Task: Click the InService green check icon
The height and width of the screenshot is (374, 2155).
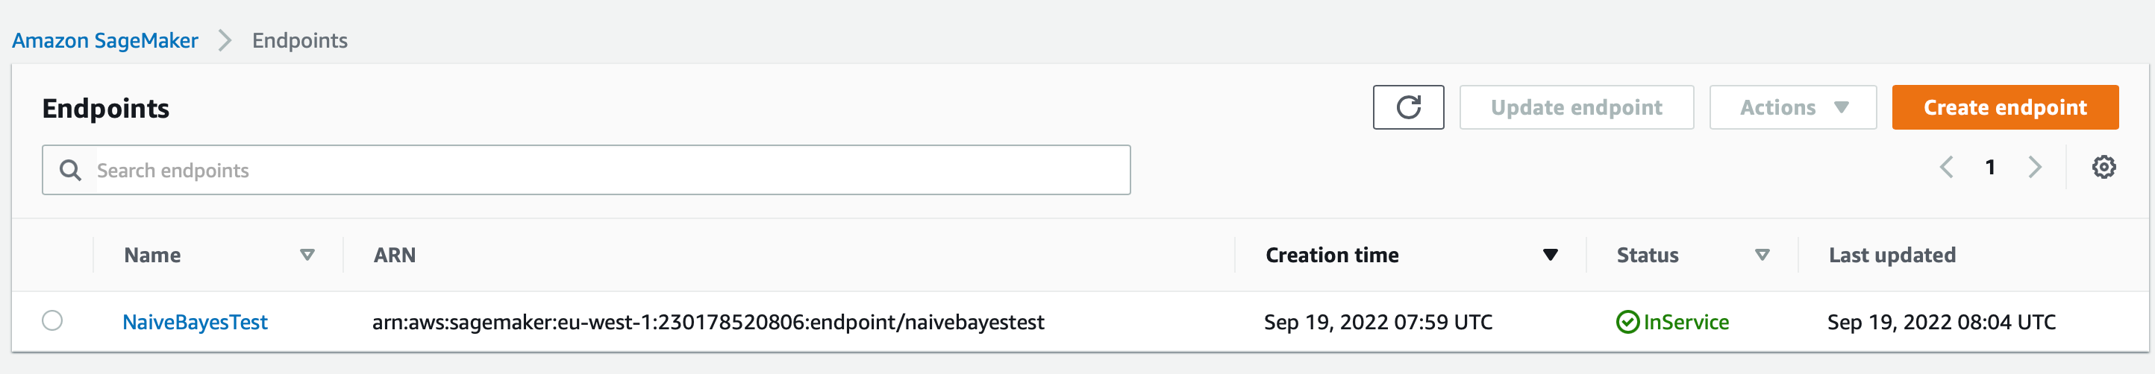Action: 1627,323
